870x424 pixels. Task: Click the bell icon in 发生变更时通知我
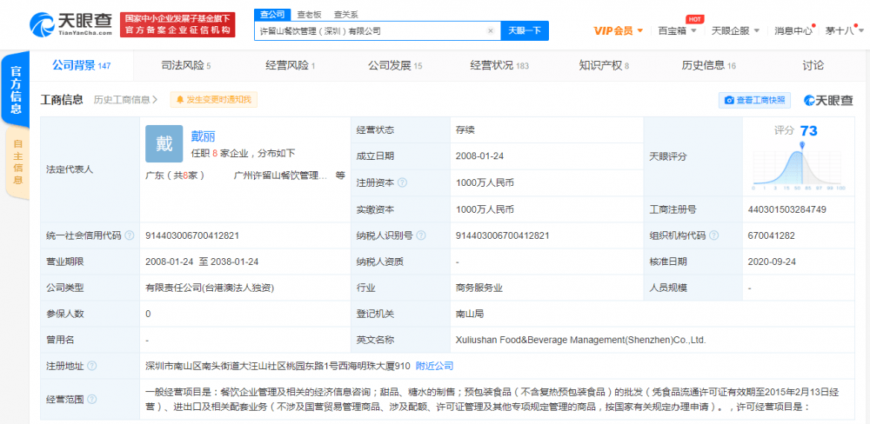(180, 100)
